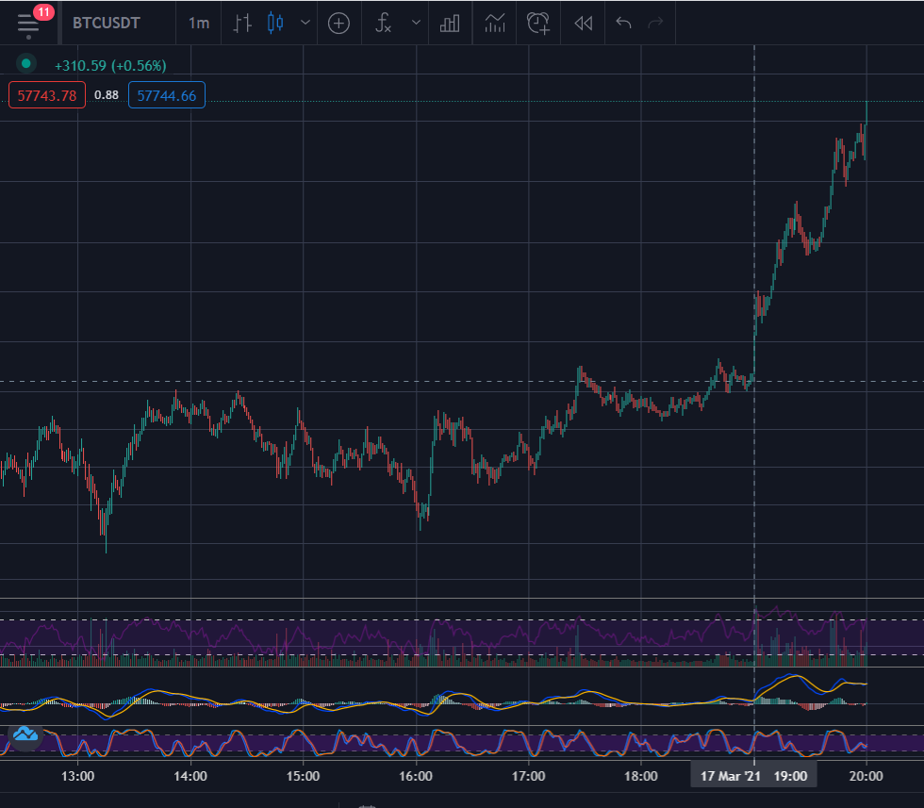Redo last chart action
This screenshot has width=924, height=808.
pyautogui.click(x=655, y=23)
